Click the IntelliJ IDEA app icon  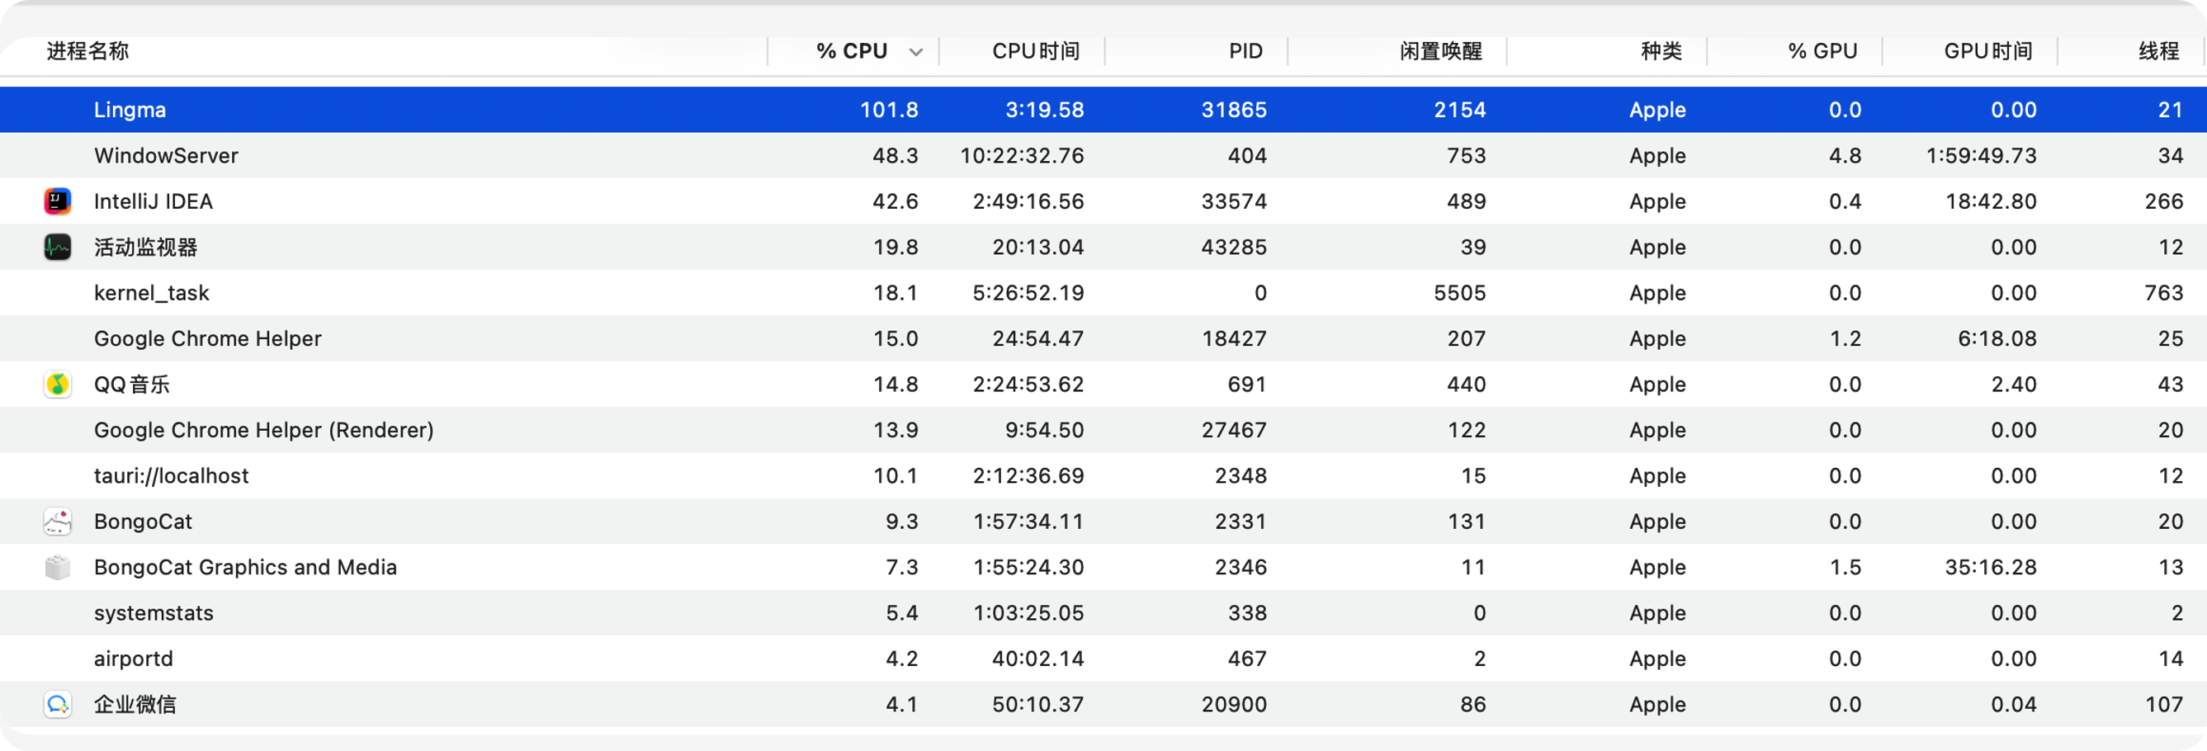[x=58, y=201]
